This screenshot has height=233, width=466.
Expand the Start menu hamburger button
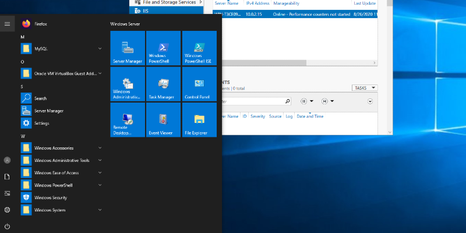[x=7, y=24]
